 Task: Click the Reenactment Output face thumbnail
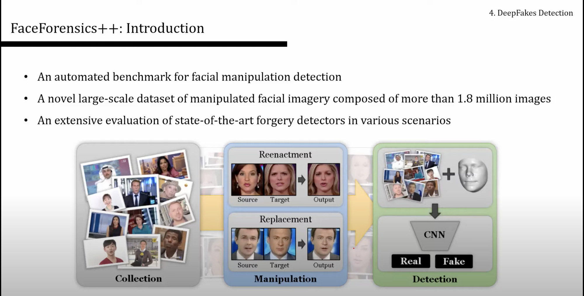click(x=324, y=179)
